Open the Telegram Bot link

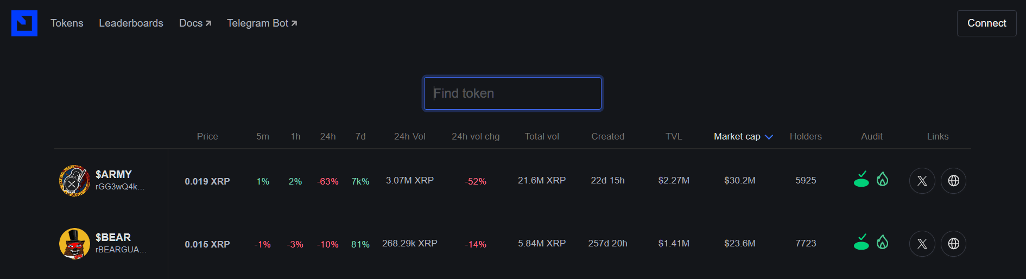pyautogui.click(x=262, y=23)
